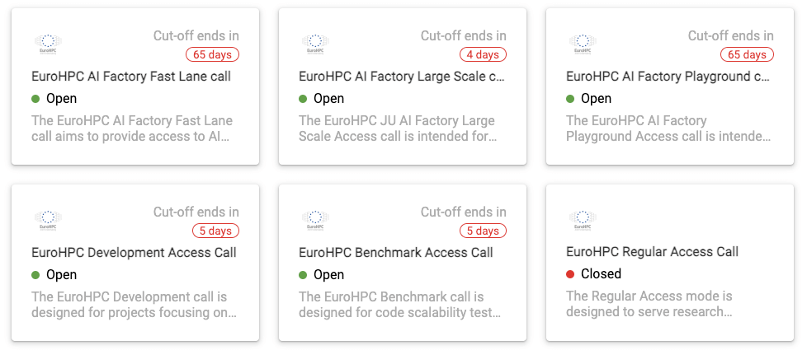Click EuroHPC logo on AI Factory Playground card
807x350 pixels.
(x=583, y=42)
